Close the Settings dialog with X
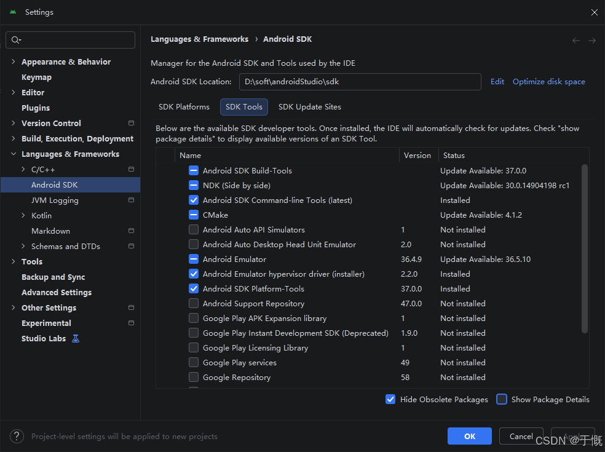605x452 pixels. [x=594, y=12]
